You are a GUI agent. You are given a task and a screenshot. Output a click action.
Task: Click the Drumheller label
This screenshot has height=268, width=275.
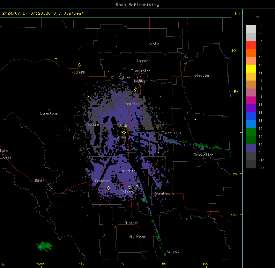pos(204,155)
